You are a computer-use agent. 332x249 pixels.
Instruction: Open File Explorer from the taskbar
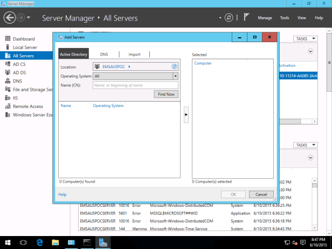[55, 243]
